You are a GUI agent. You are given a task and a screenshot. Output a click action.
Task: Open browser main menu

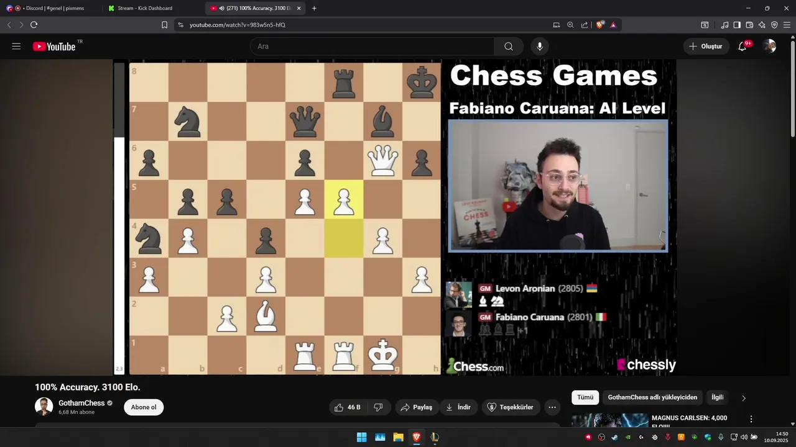coord(787,25)
